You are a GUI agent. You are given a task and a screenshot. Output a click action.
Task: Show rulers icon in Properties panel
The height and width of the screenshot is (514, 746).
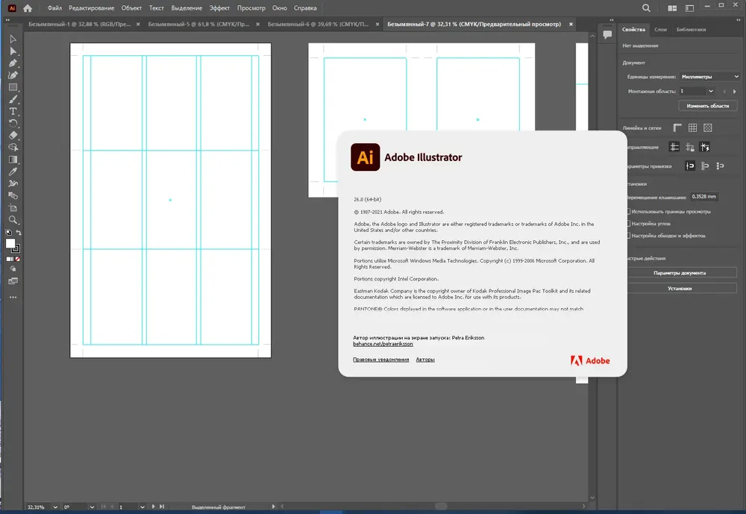pyautogui.click(x=677, y=128)
